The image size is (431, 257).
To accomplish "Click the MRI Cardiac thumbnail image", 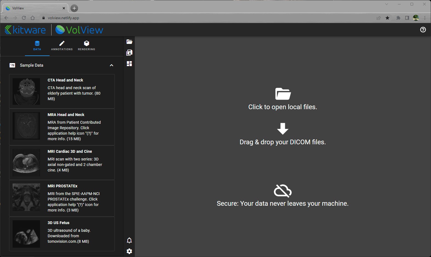I will click(26, 163).
